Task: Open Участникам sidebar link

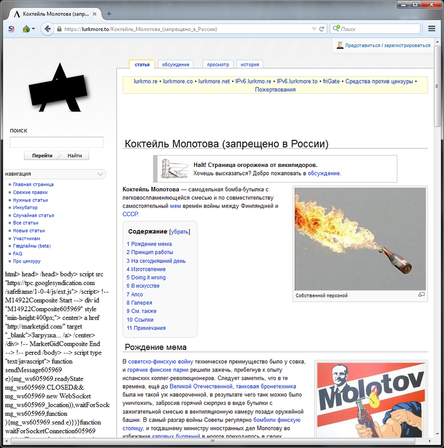Action: point(27,238)
